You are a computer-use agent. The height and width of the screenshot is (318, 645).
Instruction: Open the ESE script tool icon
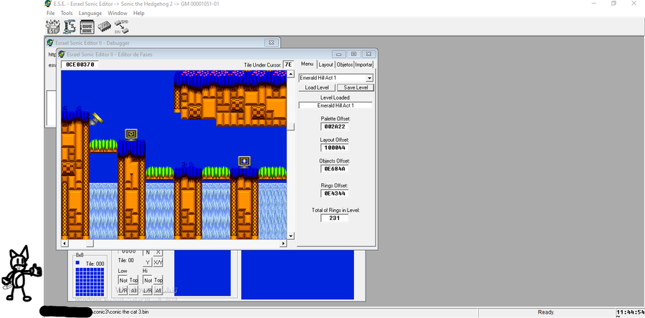70,26
